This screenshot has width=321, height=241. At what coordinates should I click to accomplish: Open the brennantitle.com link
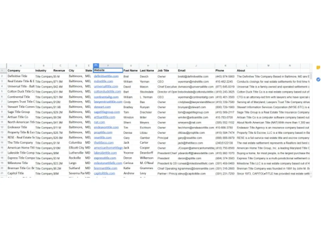105,168
